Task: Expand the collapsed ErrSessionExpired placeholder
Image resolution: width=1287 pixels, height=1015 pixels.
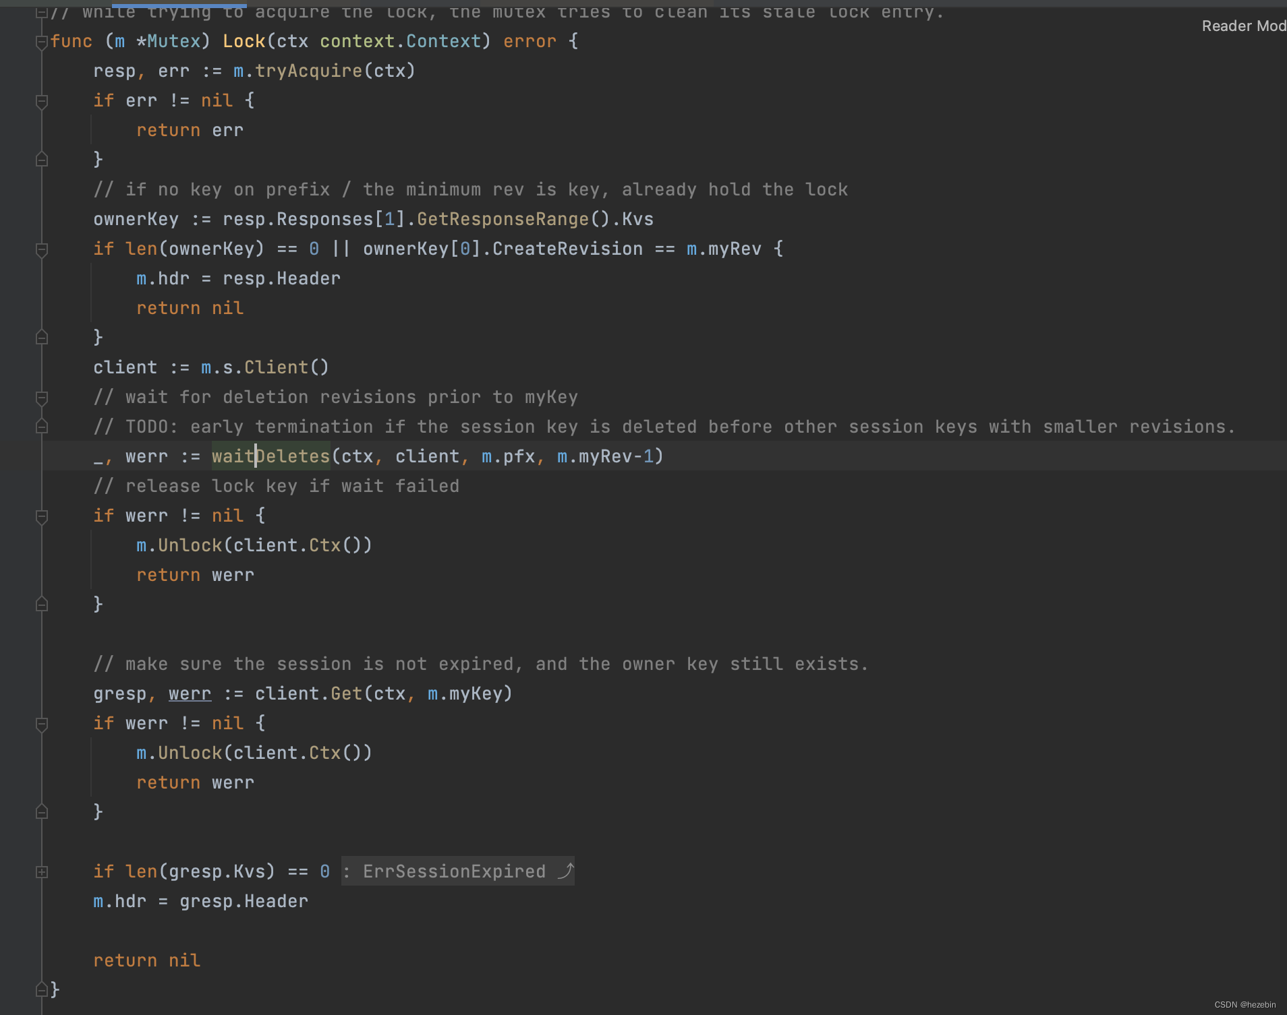Action: [458, 871]
